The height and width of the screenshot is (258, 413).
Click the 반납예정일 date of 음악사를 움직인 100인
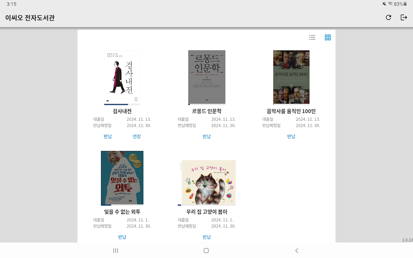click(x=308, y=125)
